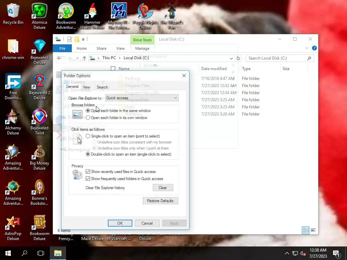This screenshot has height=260, width=347.
Task: Click New folder quick access toolbar icon
Action: coord(77,39)
